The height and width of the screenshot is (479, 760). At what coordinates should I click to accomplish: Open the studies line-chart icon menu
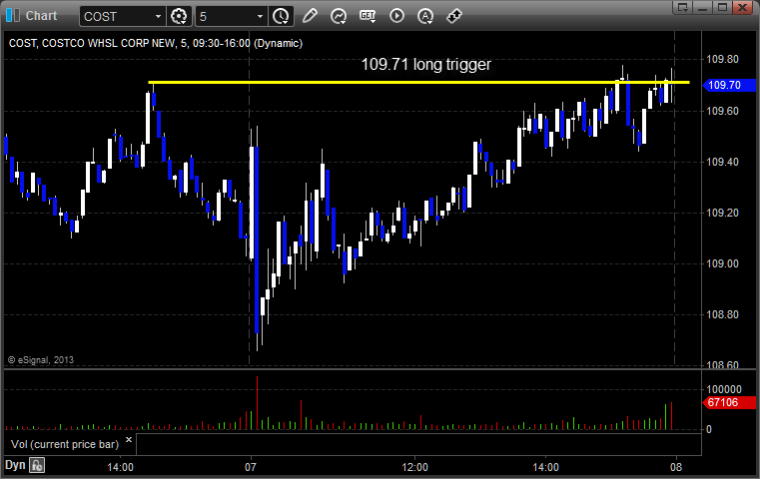tap(339, 16)
